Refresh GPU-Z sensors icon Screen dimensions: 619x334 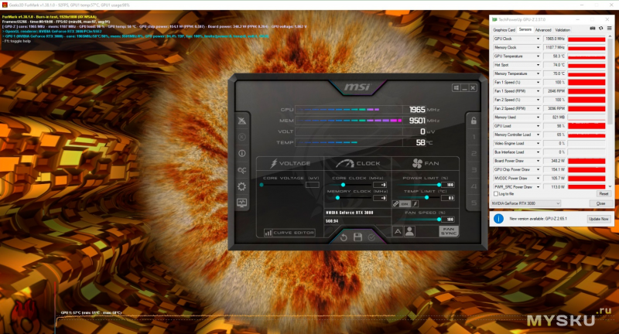tap(601, 29)
